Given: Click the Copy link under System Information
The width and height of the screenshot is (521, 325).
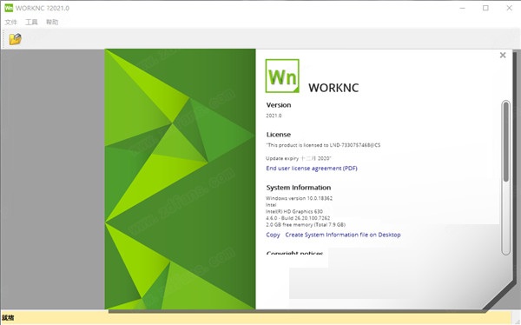Looking at the screenshot, I should click(273, 235).
